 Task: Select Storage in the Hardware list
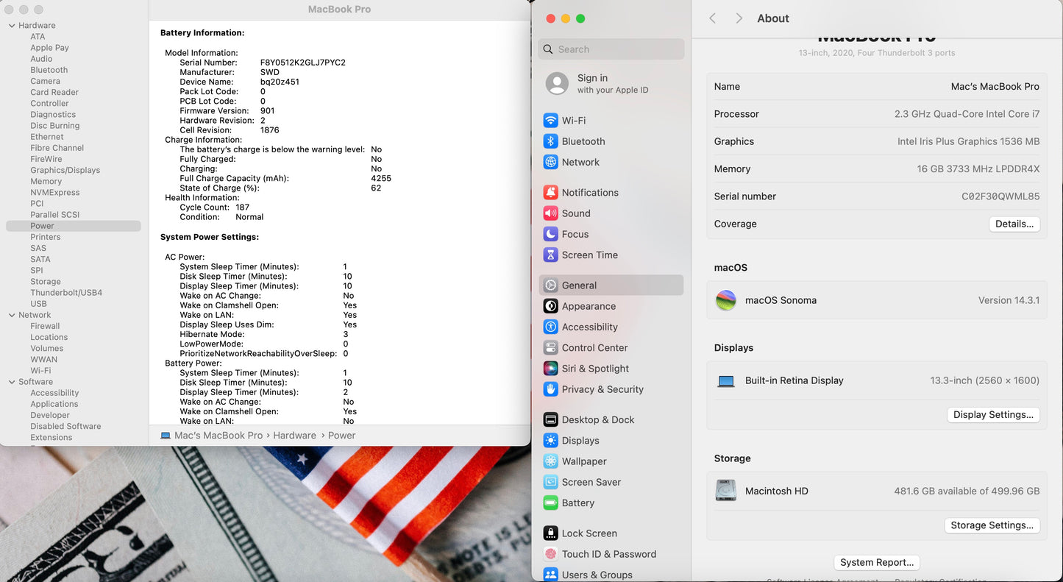coord(46,282)
